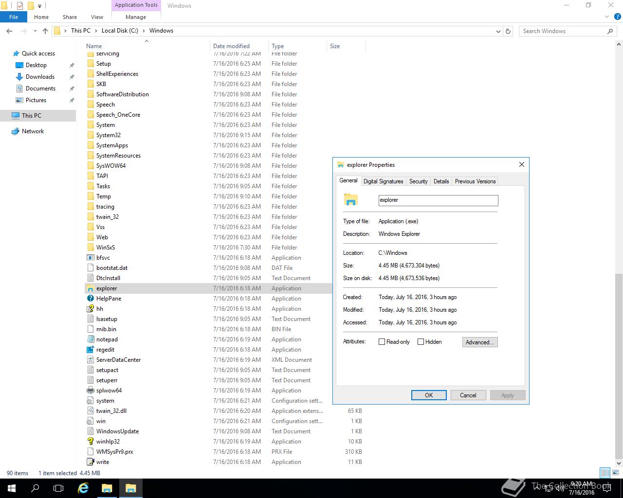623x498 pixels.
Task: Click the System32 folder icon
Action: tap(90, 135)
